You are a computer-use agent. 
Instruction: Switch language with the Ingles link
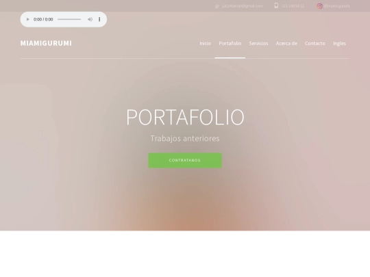point(339,43)
